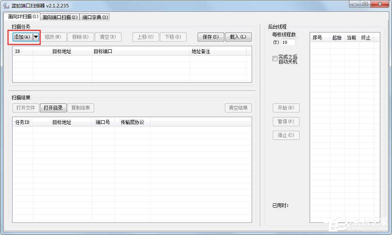Image resolution: width=392 pixels, height=235 pixels.
Task: Click the 任务ID column header
Action: coord(22,122)
